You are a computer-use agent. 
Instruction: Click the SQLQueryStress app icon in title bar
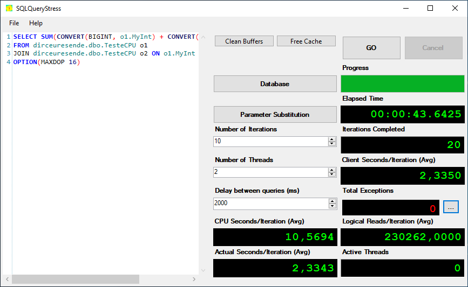point(9,8)
